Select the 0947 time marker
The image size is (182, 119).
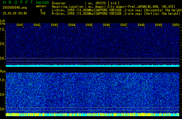[124, 25]
